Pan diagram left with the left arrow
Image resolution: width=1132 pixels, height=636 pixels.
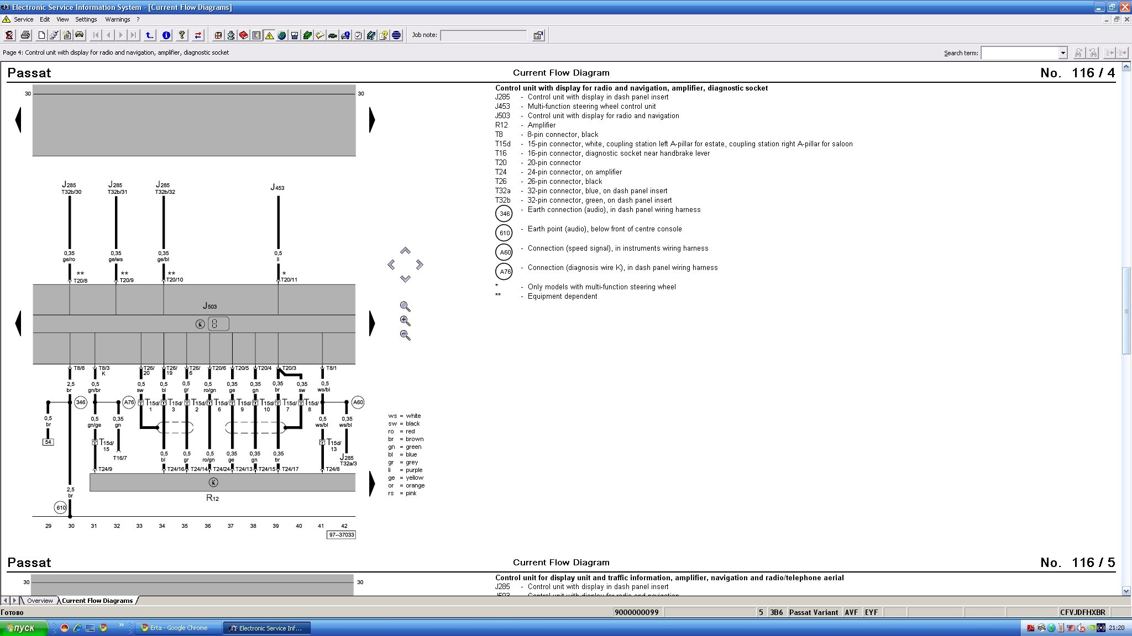(391, 265)
